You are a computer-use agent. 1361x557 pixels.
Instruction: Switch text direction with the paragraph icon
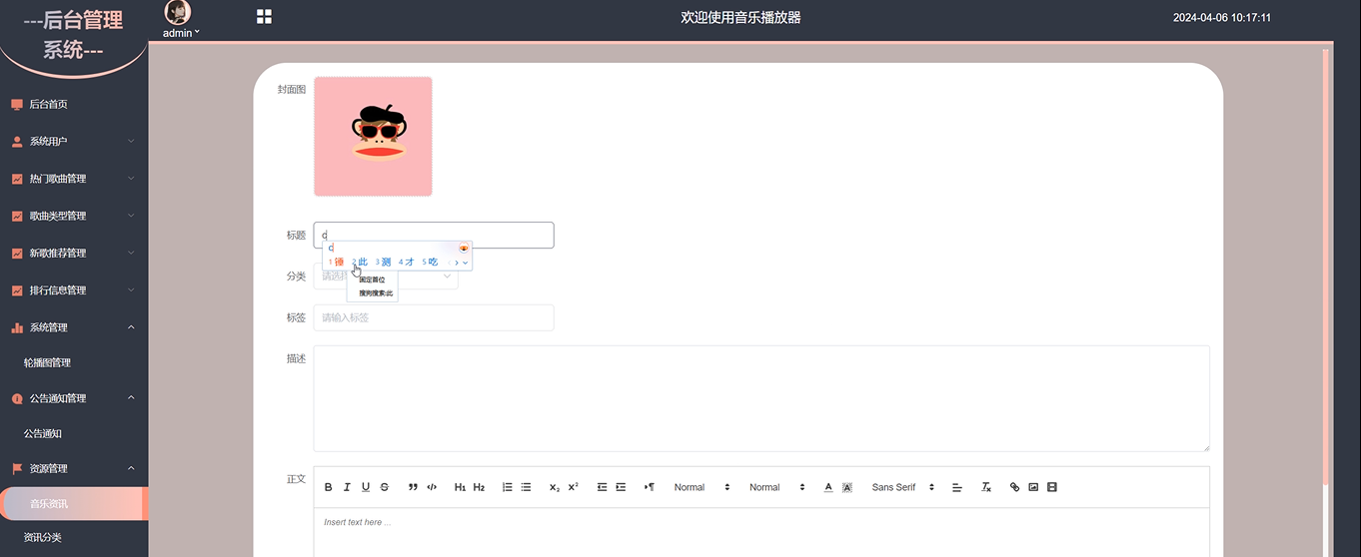point(649,487)
